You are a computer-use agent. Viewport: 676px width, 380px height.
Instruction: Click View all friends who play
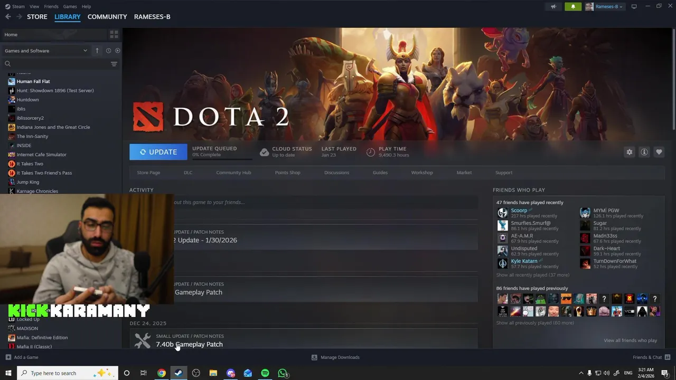tap(630, 340)
